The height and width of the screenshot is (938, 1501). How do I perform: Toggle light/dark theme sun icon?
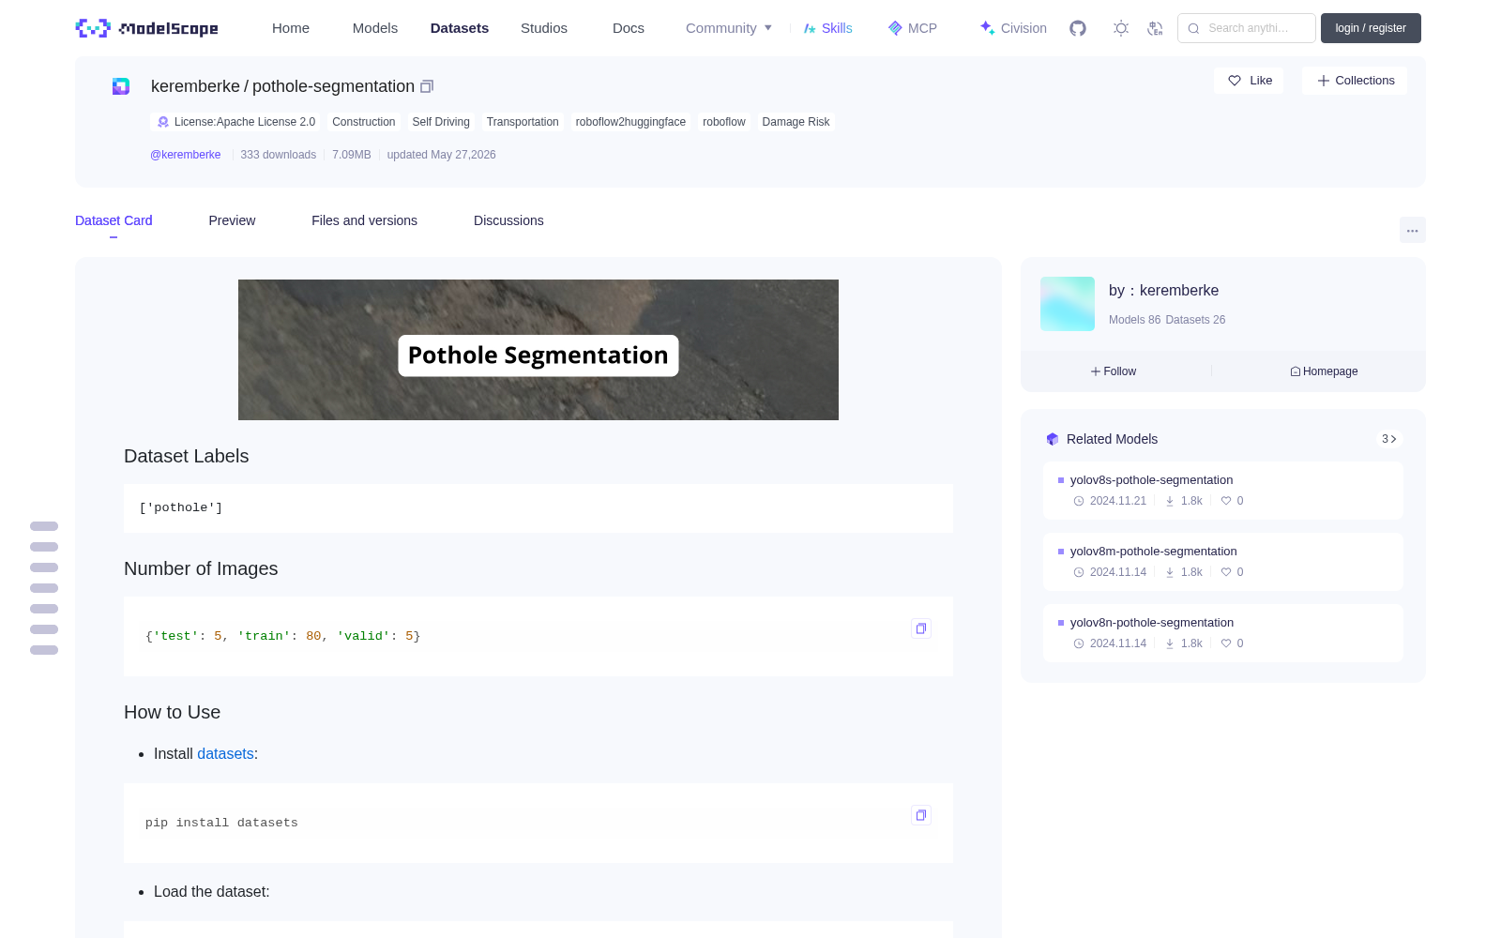pyautogui.click(x=1121, y=28)
